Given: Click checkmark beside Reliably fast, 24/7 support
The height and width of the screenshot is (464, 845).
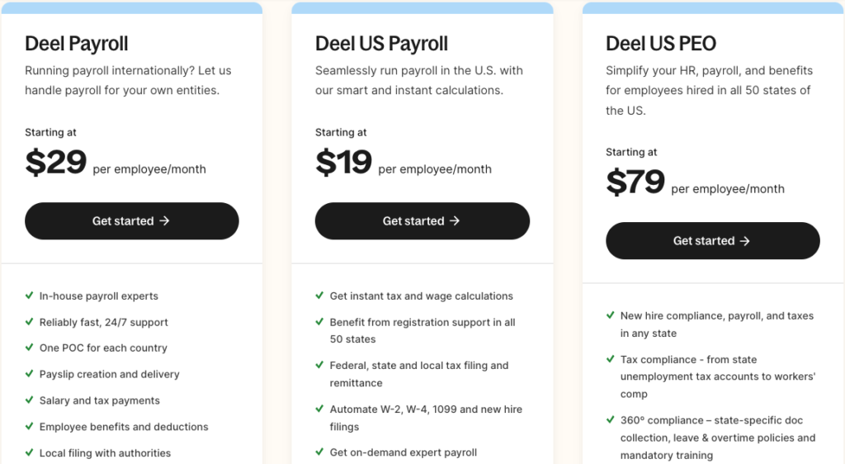Looking at the screenshot, I should pyautogui.click(x=29, y=322).
